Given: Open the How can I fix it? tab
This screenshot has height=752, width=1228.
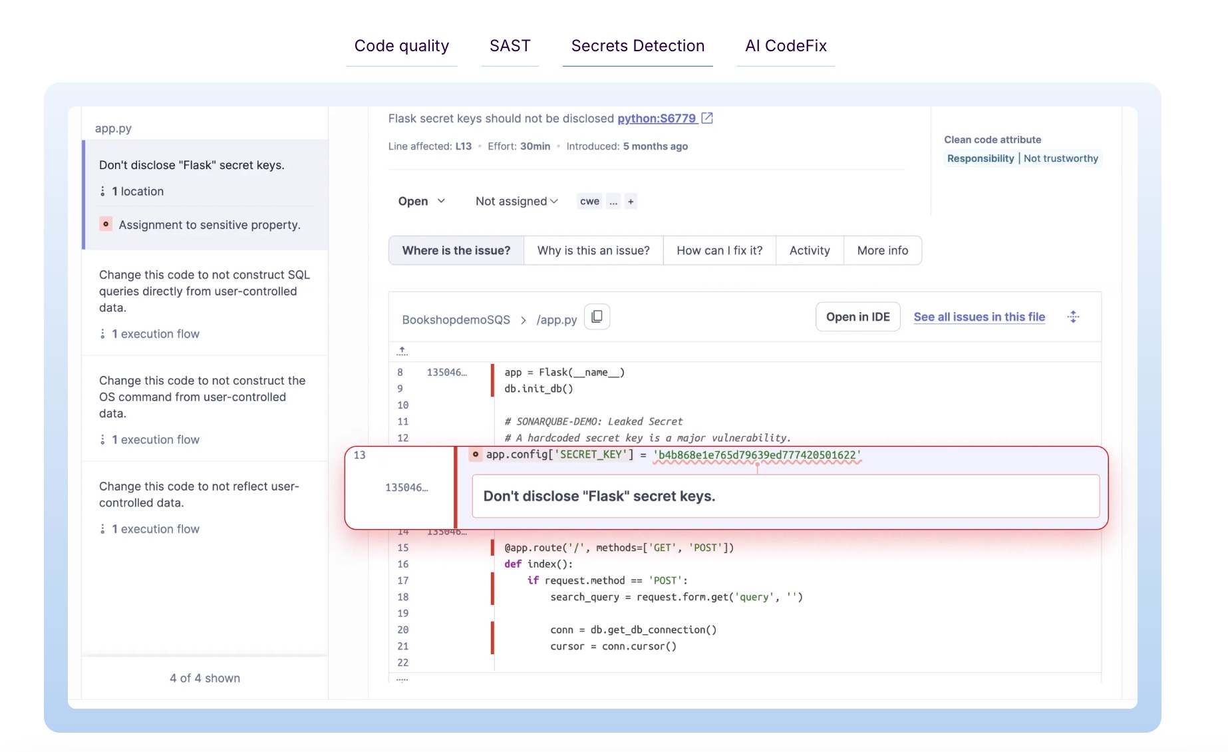Looking at the screenshot, I should [x=719, y=251].
